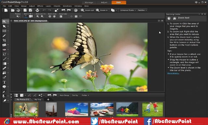208x125 pixels.
Task: Select the Red Eye tool
Action: (4, 49)
